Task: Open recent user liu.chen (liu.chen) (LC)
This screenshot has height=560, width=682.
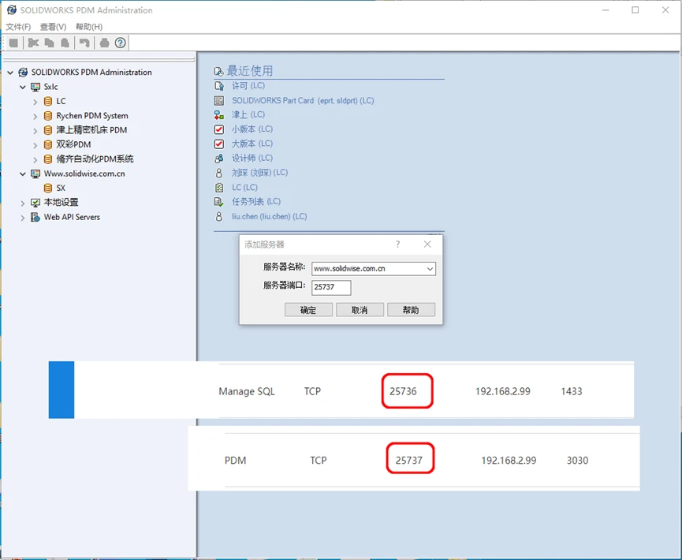Action: coord(269,216)
